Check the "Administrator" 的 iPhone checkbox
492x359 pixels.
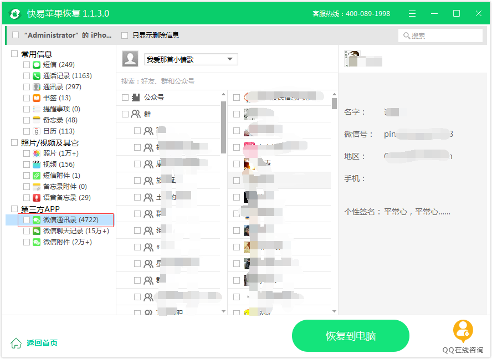pyautogui.click(x=16, y=35)
